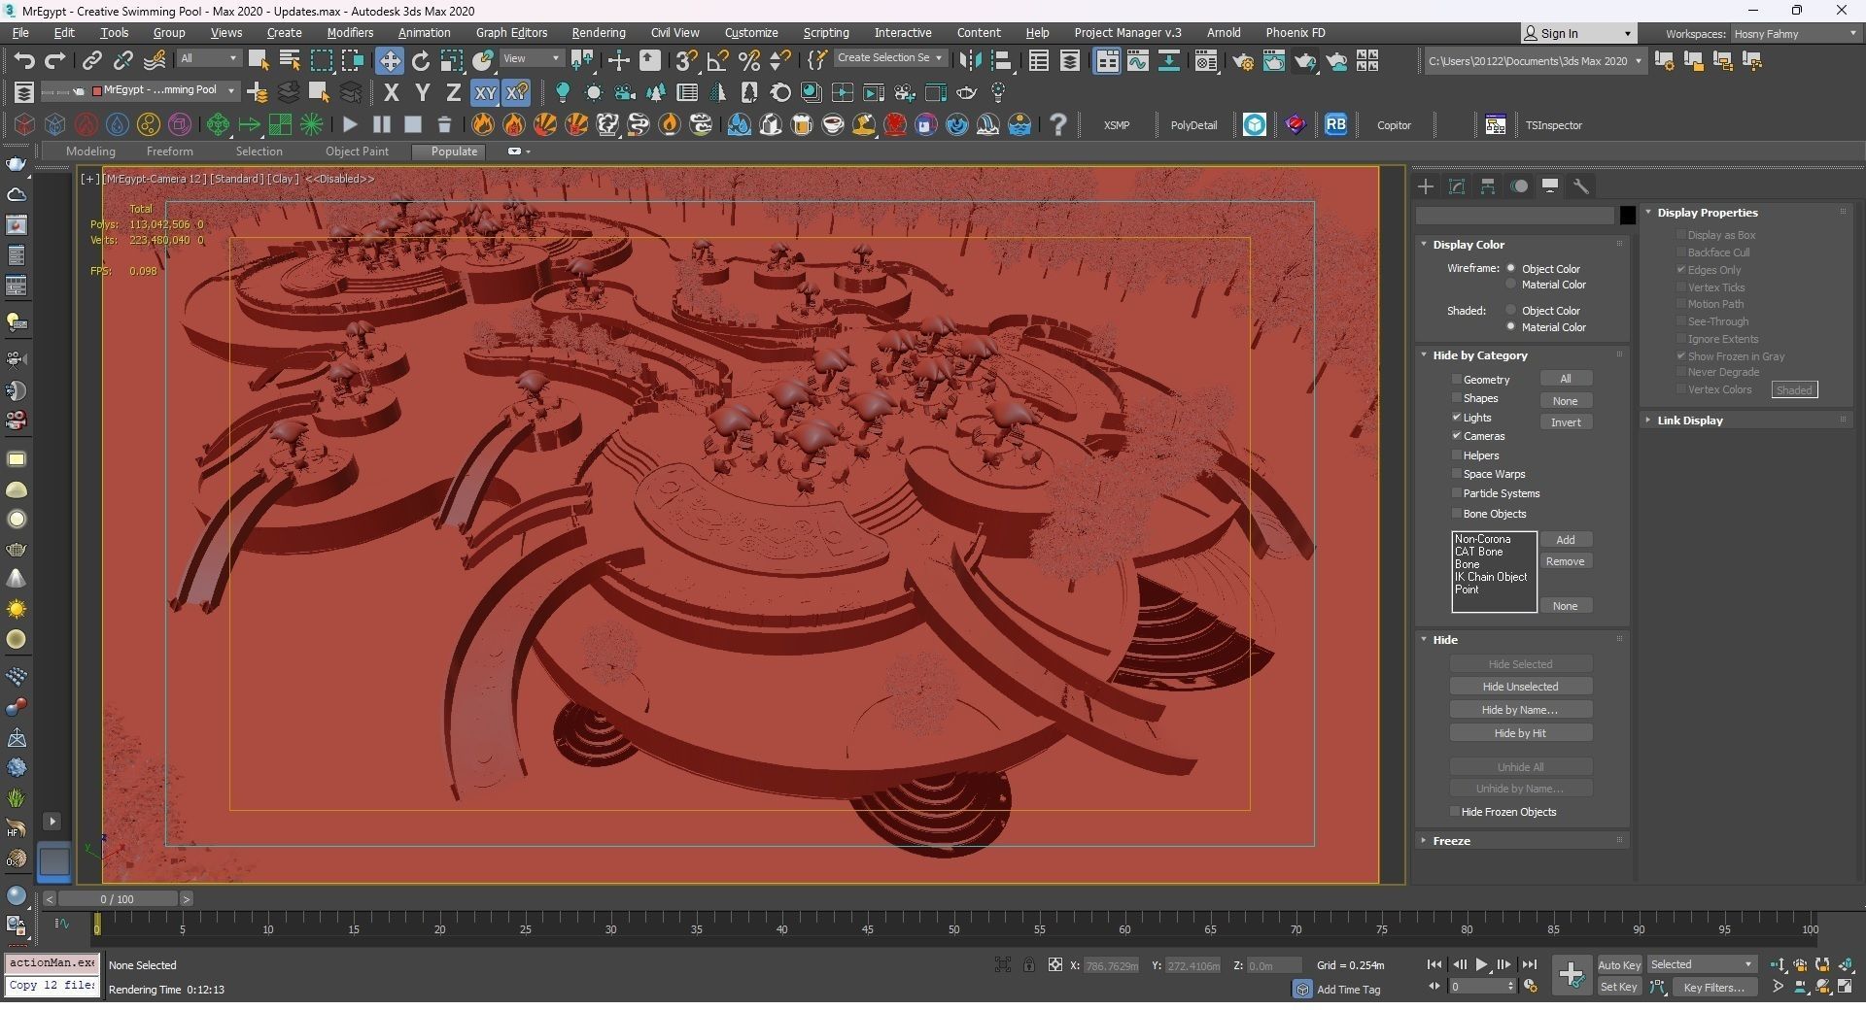Click the help question mark icon
The image size is (1866, 1010).
pyautogui.click(x=1058, y=124)
